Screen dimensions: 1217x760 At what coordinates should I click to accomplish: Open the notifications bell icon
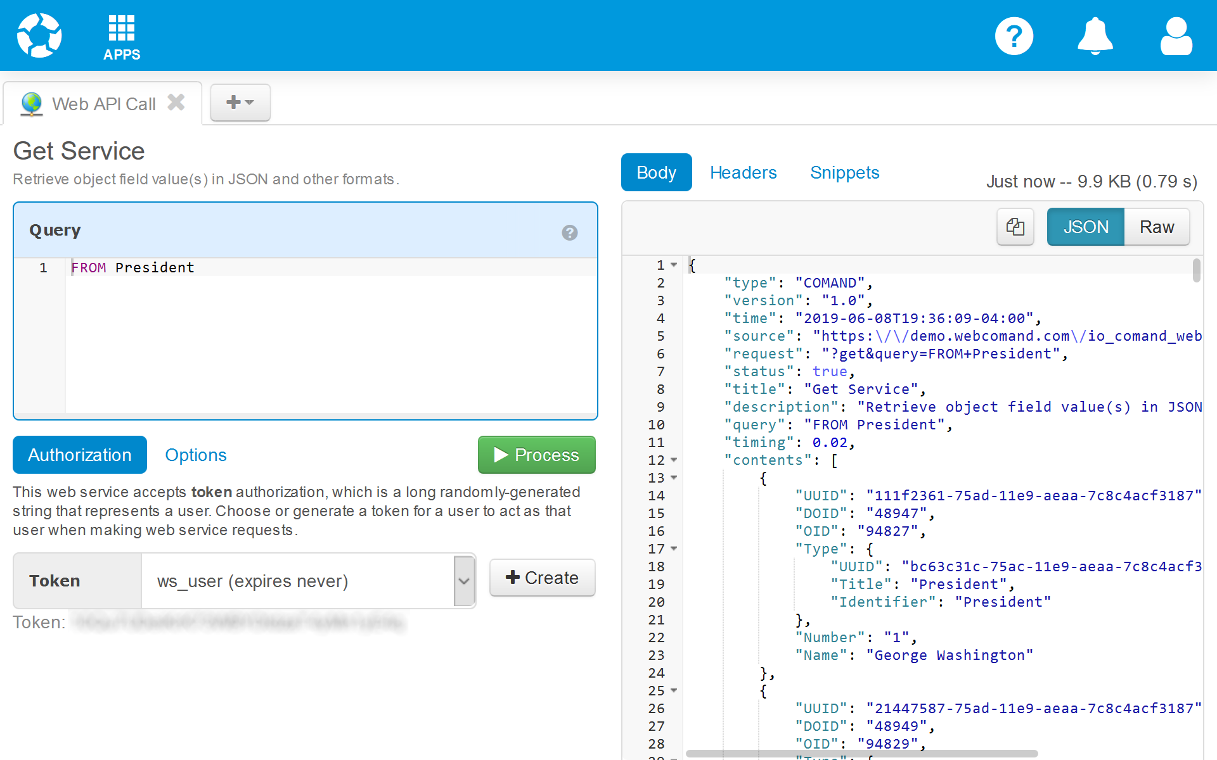pos(1095,36)
